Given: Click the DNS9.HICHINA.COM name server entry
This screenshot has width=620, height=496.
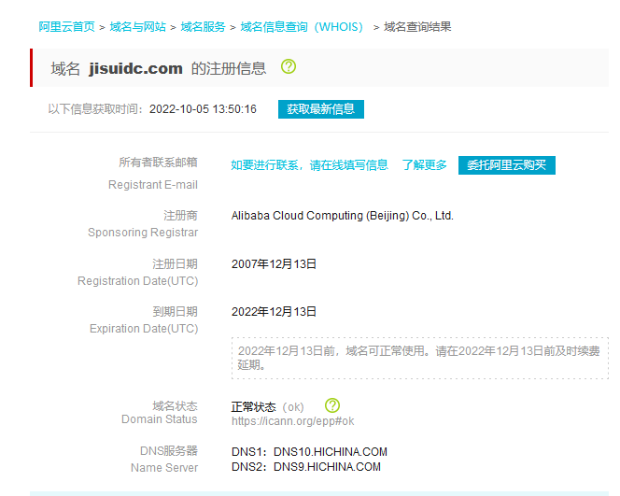Looking at the screenshot, I should (327, 467).
